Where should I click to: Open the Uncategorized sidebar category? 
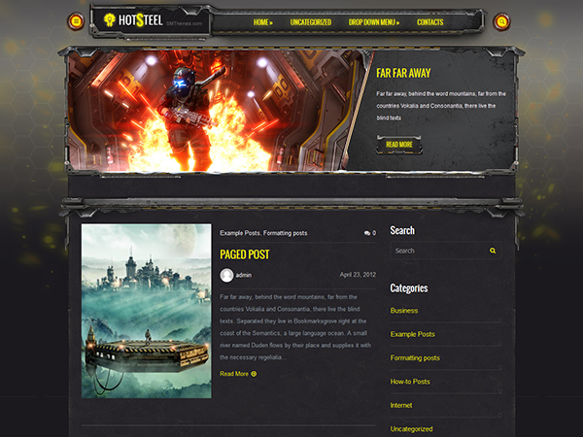(x=411, y=429)
